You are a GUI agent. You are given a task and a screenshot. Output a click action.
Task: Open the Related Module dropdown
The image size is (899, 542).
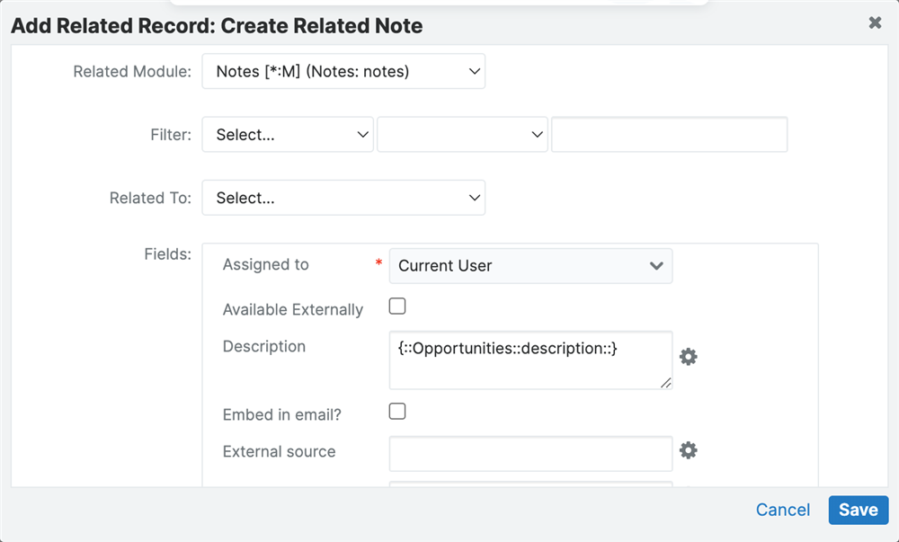coord(343,72)
